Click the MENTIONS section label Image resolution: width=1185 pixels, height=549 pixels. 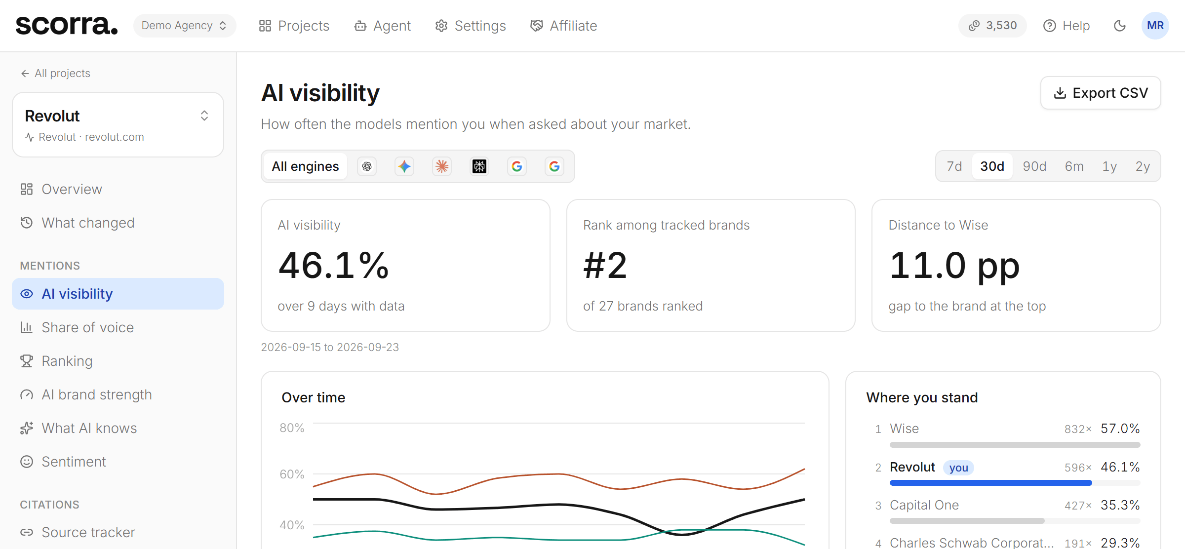(50, 266)
